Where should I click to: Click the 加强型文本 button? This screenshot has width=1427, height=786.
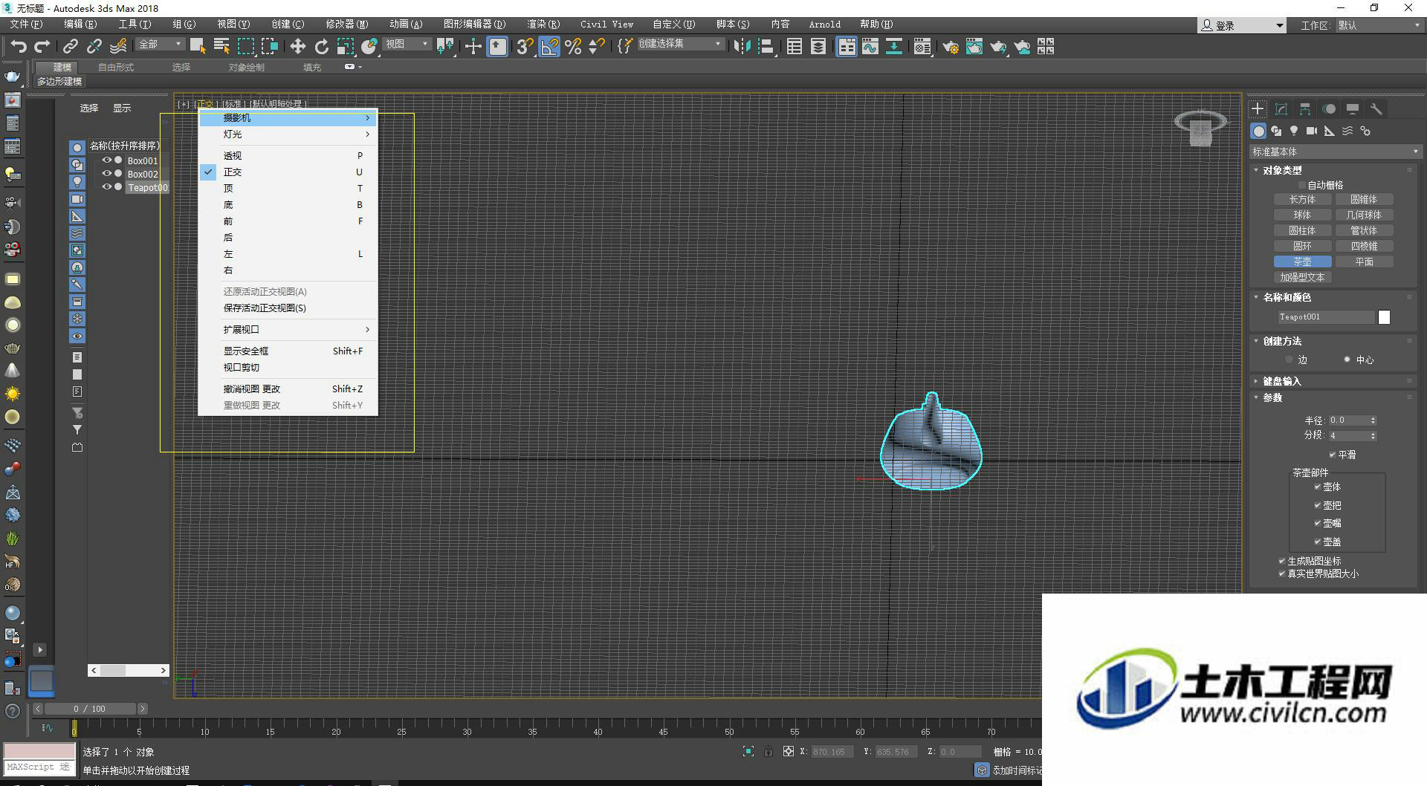(x=1302, y=277)
